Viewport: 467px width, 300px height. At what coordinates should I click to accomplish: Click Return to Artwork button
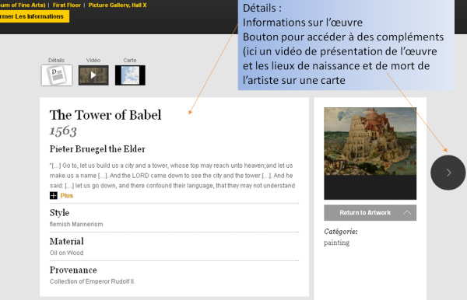pos(370,213)
